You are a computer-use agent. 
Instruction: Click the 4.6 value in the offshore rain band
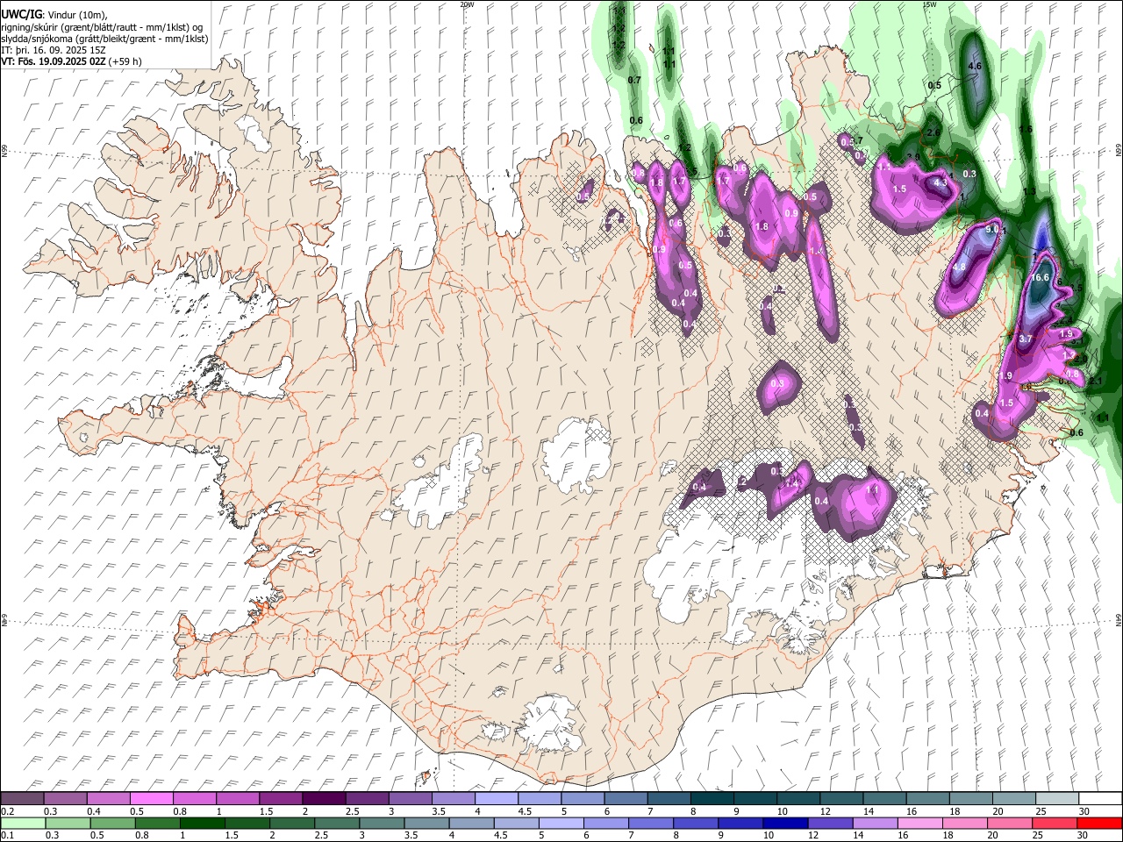pyautogui.click(x=974, y=67)
